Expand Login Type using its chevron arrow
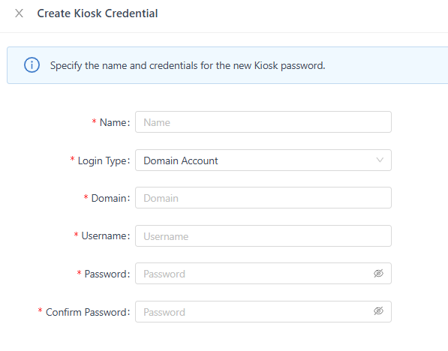The height and width of the screenshot is (351, 448). [x=380, y=160]
